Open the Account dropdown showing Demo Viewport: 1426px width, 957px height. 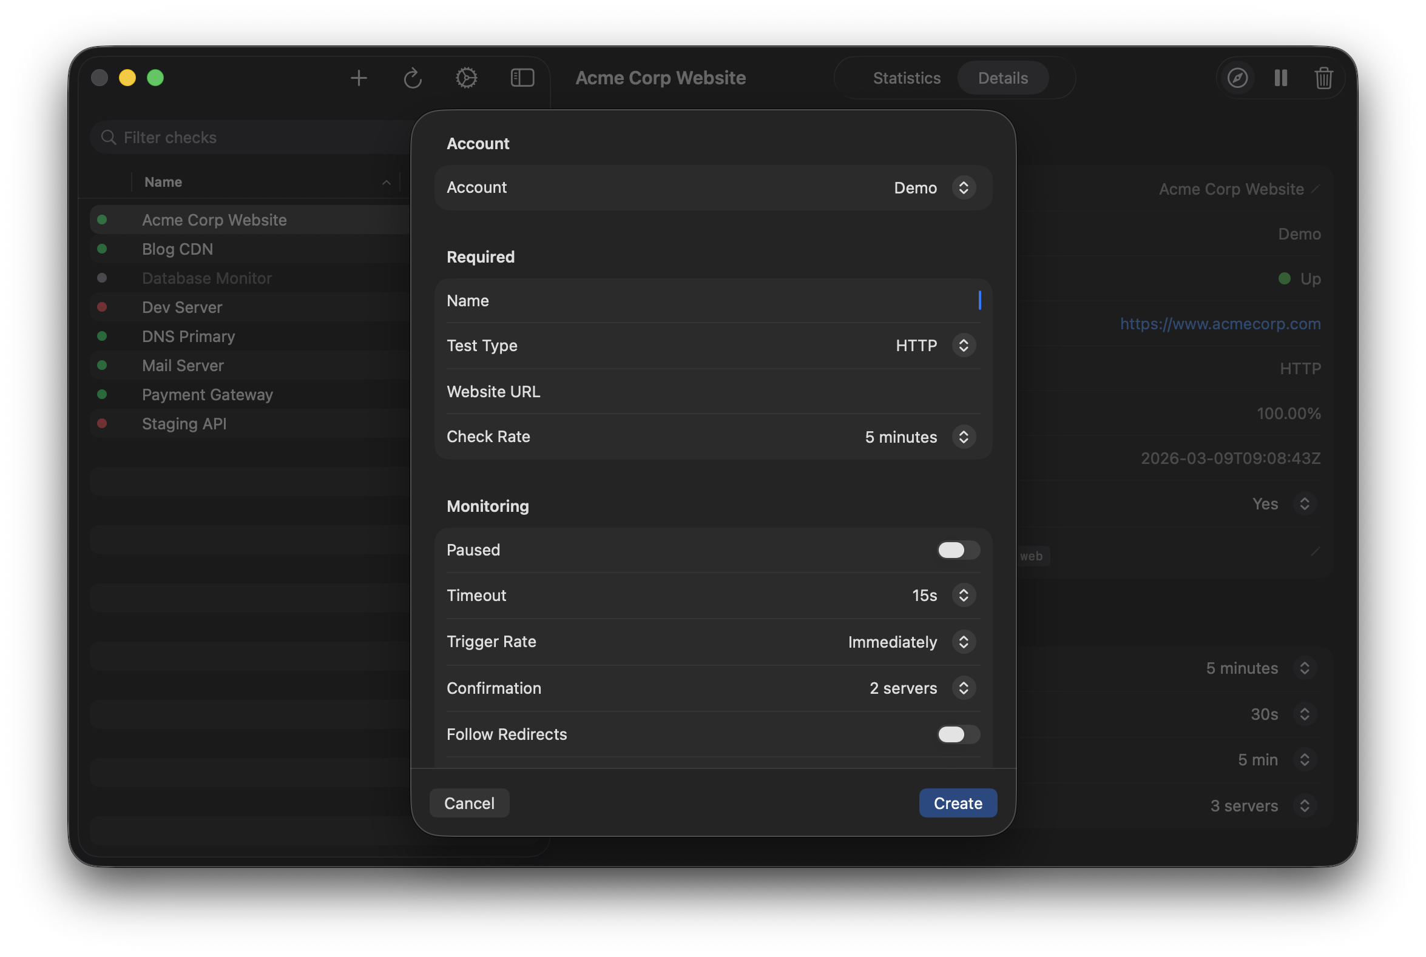click(x=964, y=187)
